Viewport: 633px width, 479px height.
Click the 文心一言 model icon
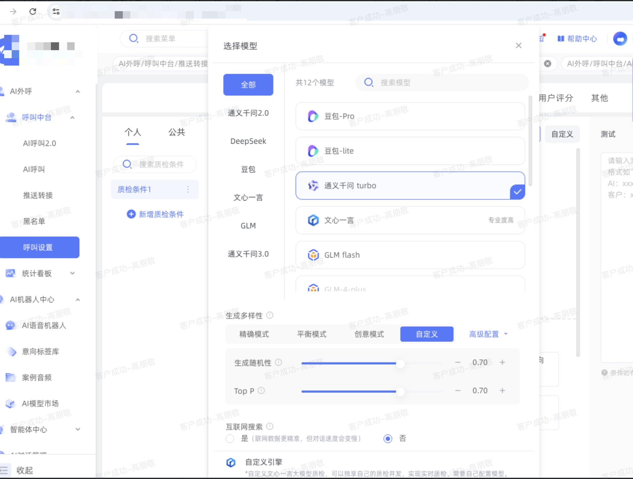click(313, 220)
